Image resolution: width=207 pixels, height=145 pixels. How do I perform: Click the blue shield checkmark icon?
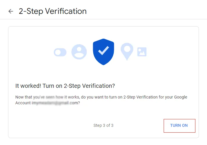click(103, 52)
